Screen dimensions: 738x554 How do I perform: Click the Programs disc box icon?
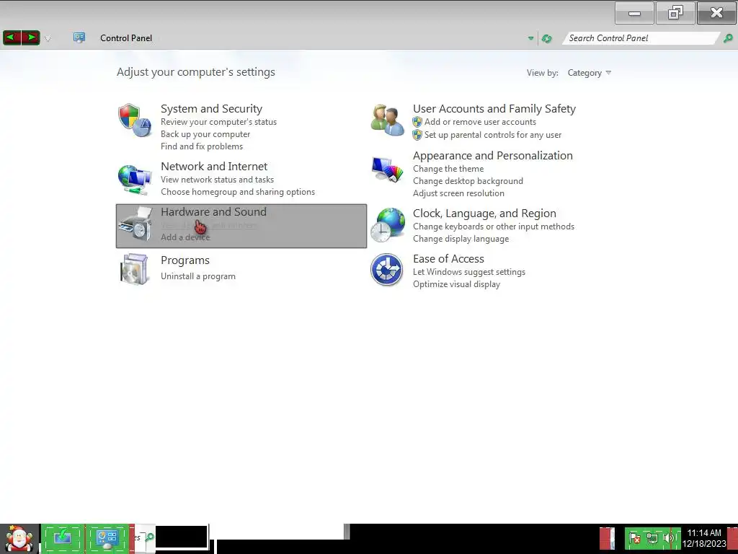tap(135, 269)
